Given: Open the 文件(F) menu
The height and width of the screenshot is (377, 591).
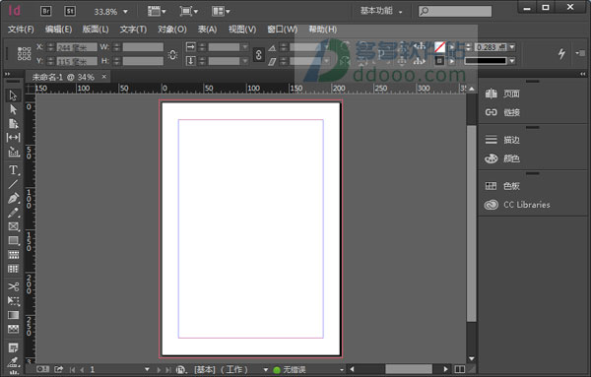Looking at the screenshot, I should click(21, 30).
